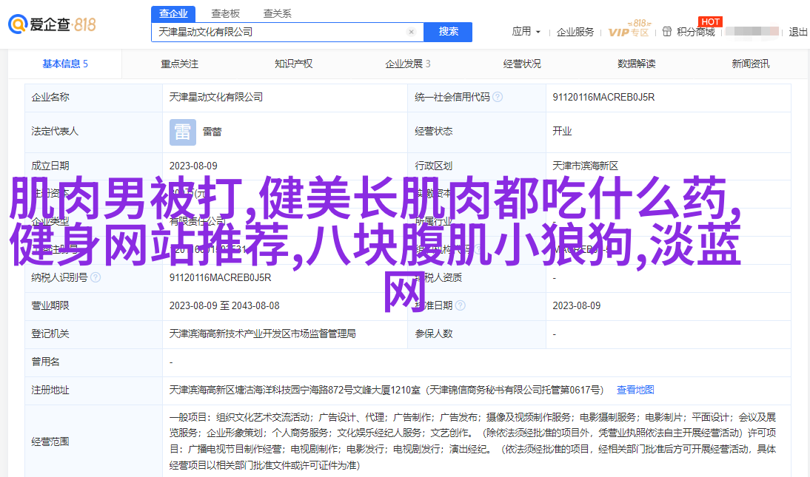Open legal representative 雷蕾's profile
Viewport: 810px width, 477px height.
[212, 132]
